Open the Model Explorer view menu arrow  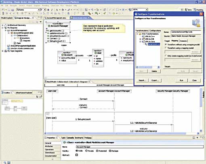point(40,22)
